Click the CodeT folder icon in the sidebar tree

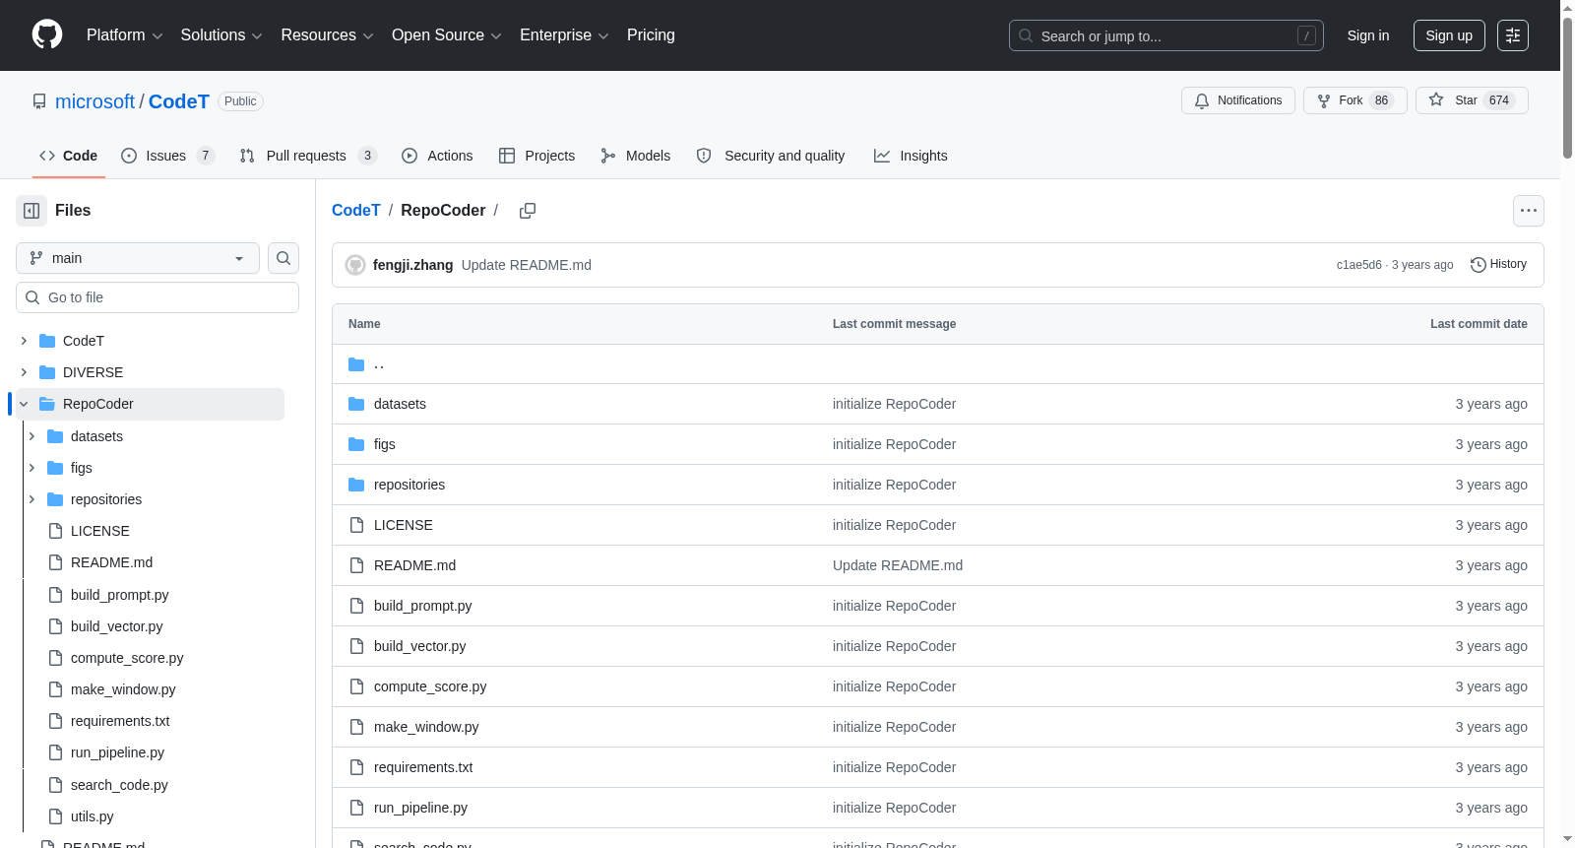pyautogui.click(x=47, y=341)
